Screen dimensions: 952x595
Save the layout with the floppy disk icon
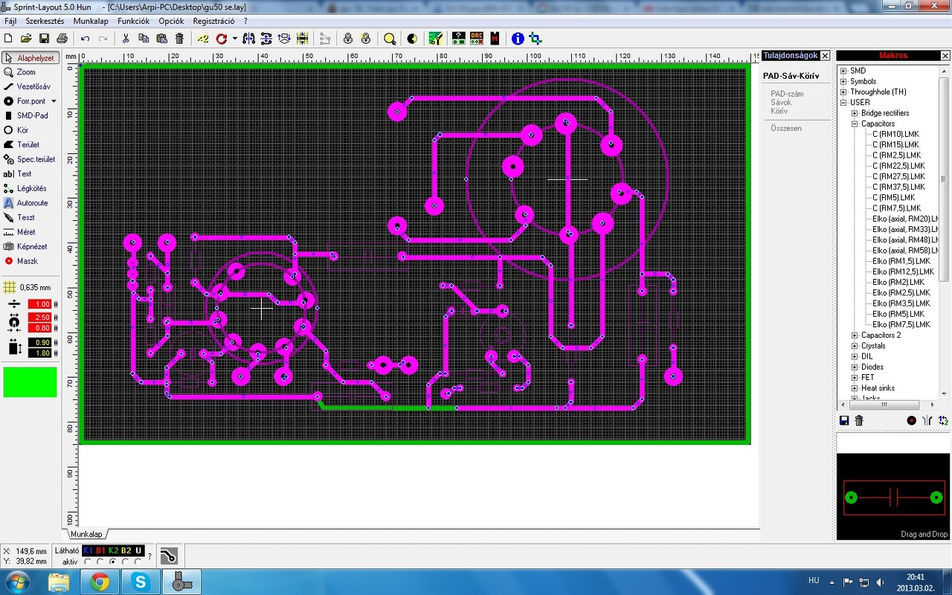pos(44,39)
